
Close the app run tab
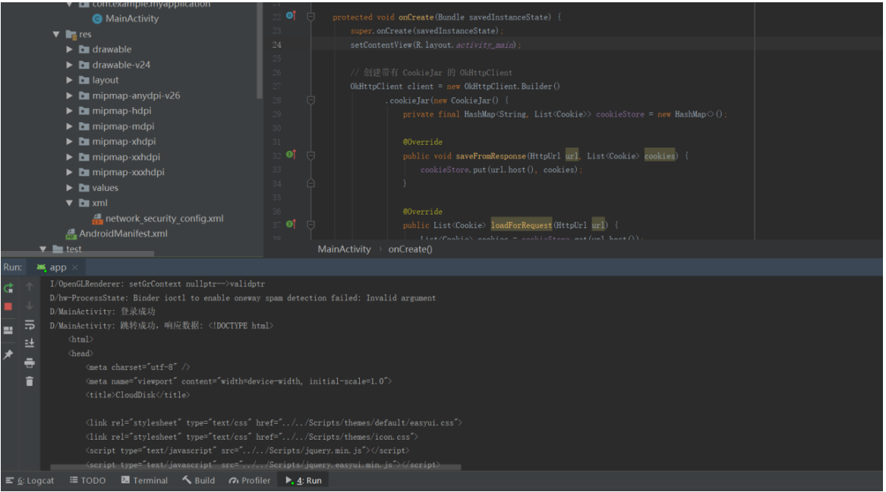[74, 268]
